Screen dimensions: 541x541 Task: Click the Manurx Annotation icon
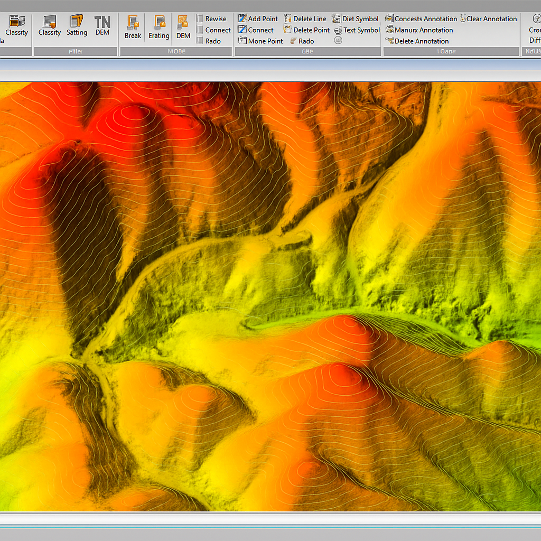[390, 30]
